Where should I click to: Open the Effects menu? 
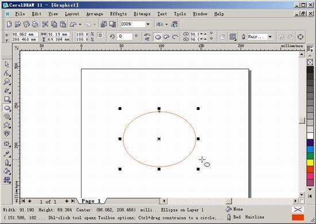(118, 14)
